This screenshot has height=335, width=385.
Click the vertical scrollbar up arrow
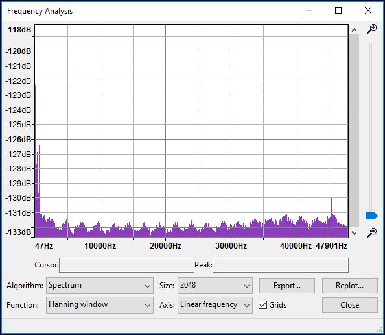coord(354,30)
